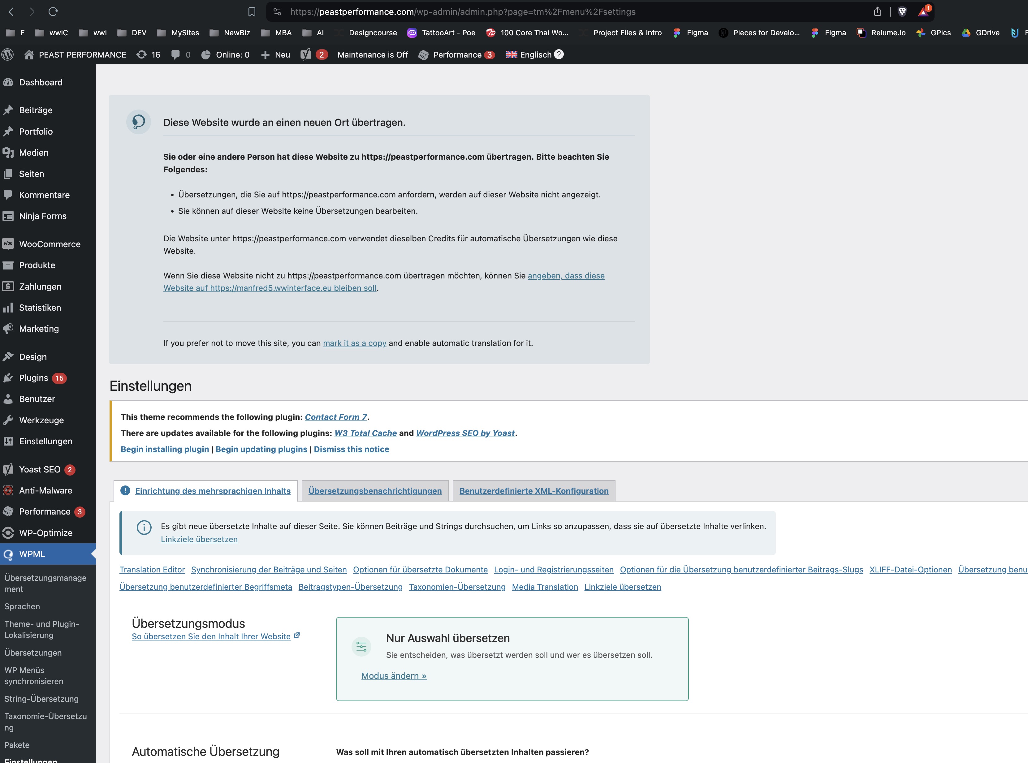Click the Performance cube icon in admin bar

coord(423,54)
